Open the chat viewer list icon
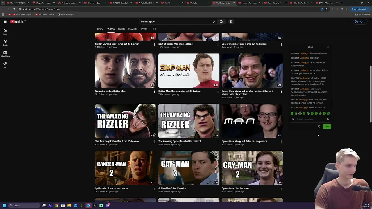 [x=328, y=47]
